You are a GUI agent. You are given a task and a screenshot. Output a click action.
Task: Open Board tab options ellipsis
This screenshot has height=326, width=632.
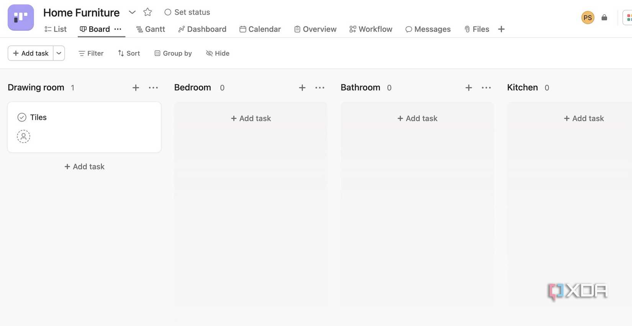(118, 29)
